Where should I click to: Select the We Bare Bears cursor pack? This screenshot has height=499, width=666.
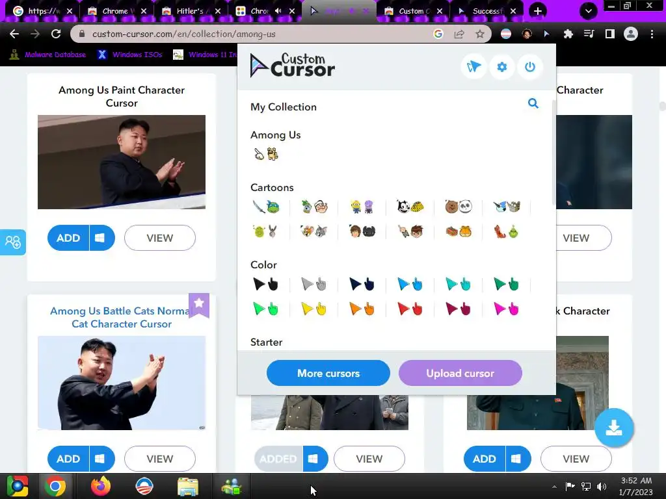pyautogui.click(x=459, y=207)
